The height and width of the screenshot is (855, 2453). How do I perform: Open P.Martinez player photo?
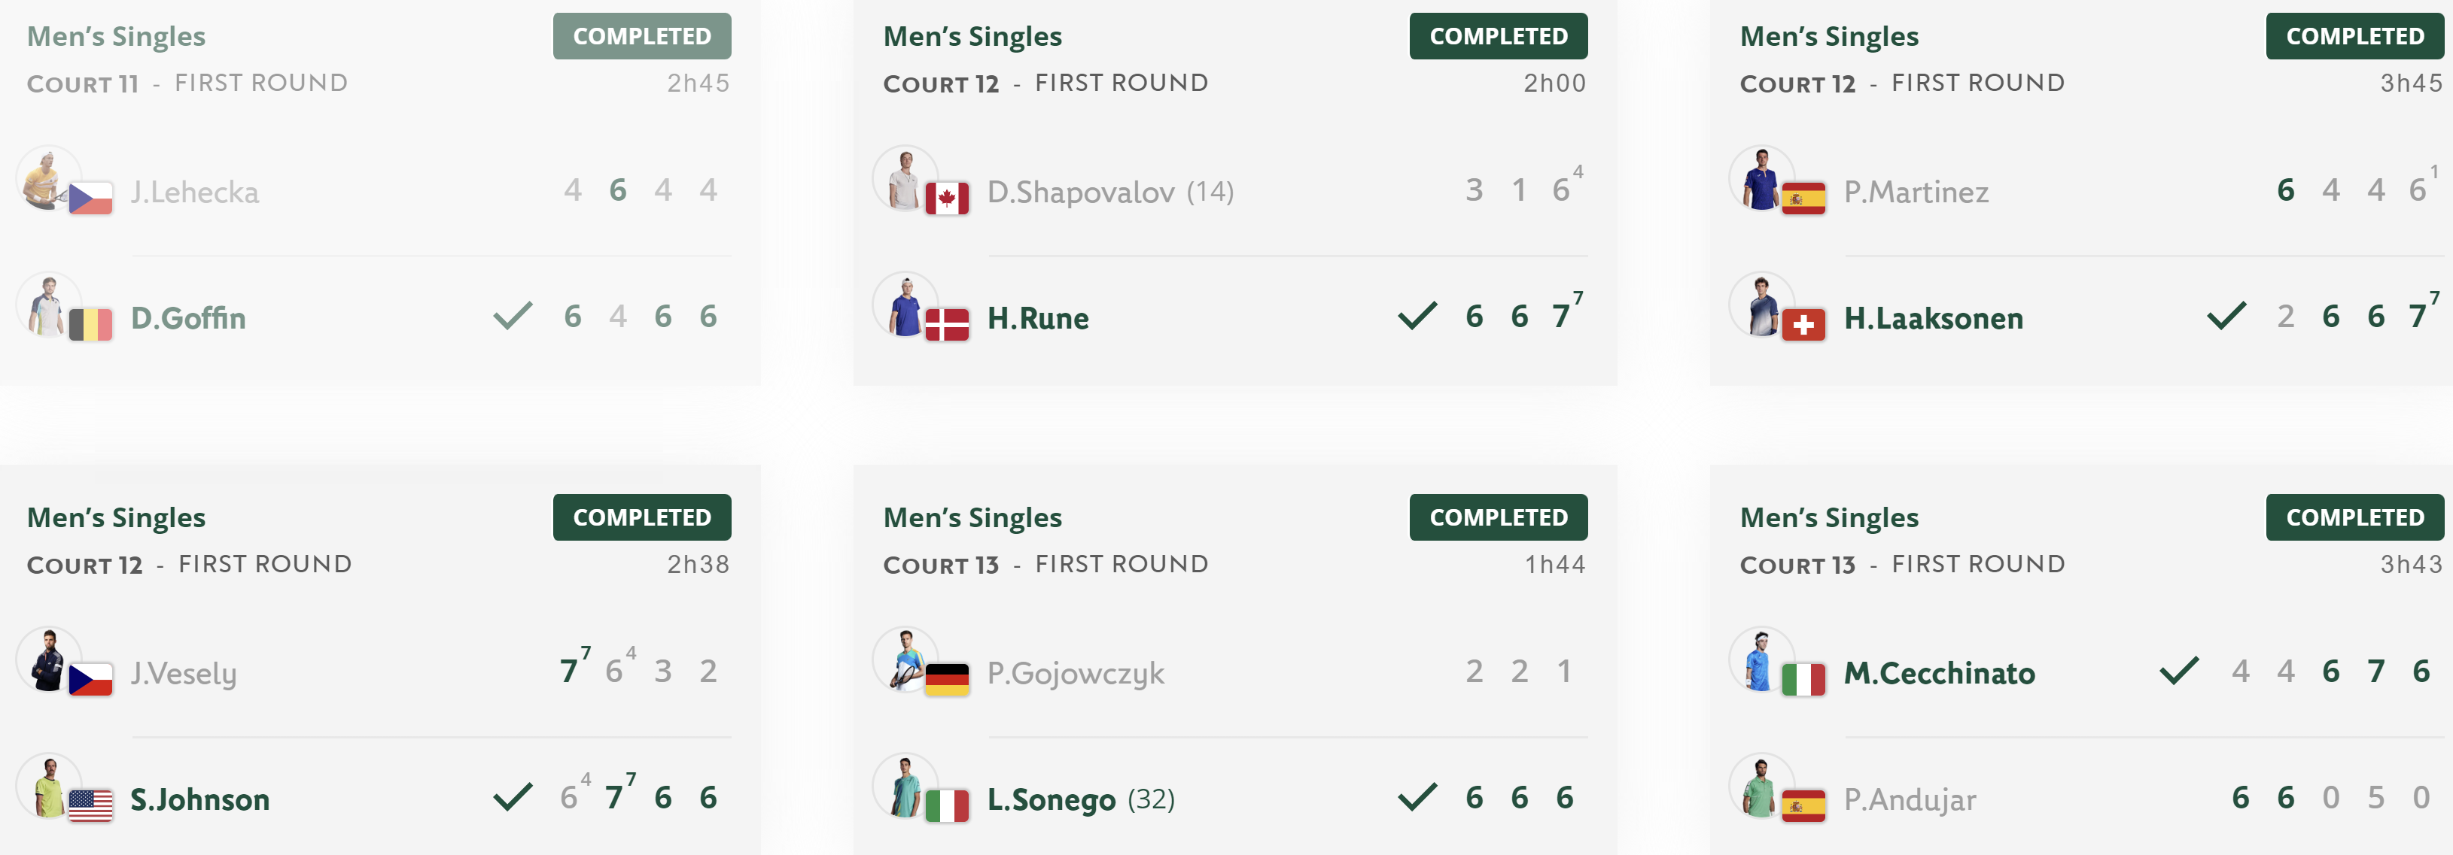point(1762,178)
